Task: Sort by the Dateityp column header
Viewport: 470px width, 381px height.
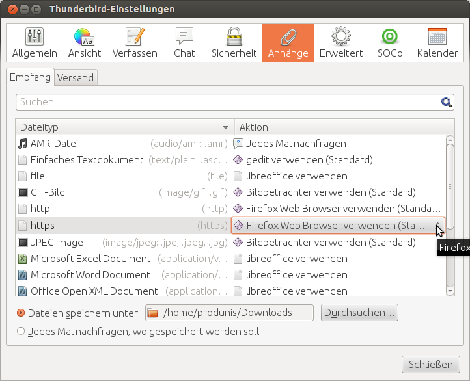Action: [x=125, y=127]
